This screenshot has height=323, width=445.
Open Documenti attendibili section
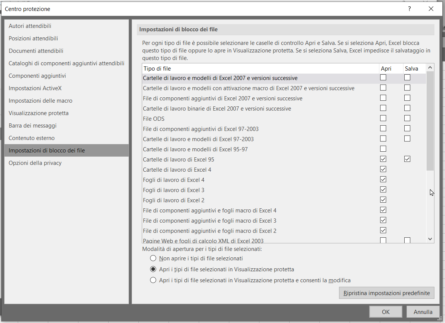(x=66, y=51)
